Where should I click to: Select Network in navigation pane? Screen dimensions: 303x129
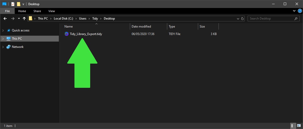[x=18, y=47]
